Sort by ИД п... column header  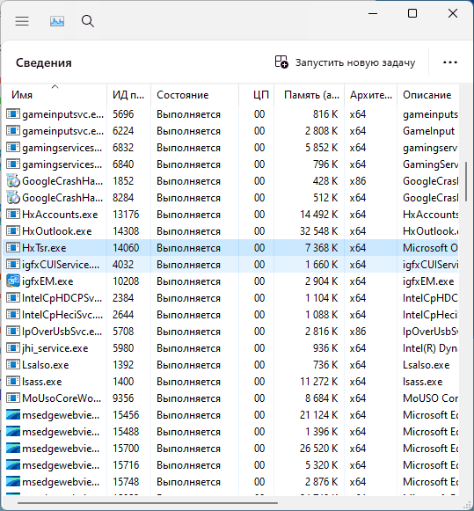pyautogui.click(x=128, y=95)
